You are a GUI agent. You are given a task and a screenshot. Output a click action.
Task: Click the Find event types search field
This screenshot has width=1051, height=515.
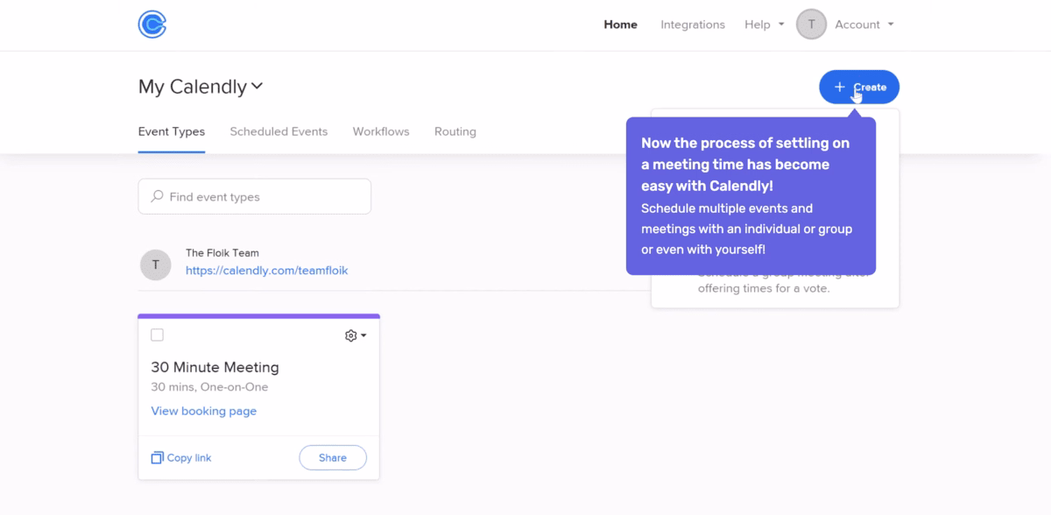(254, 196)
